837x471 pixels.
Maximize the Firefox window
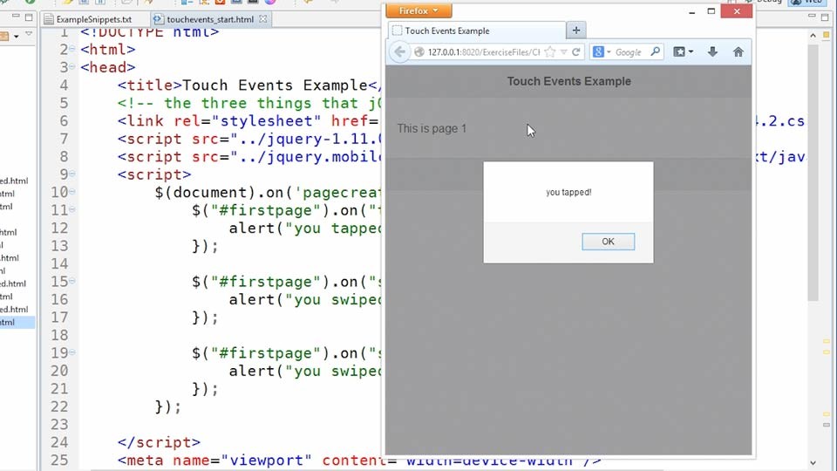point(711,10)
